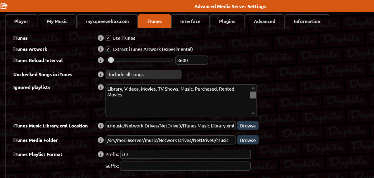This screenshot has width=374, height=178.
Task: Click the playlist Prefix field containing iT3
Action: click(185, 154)
